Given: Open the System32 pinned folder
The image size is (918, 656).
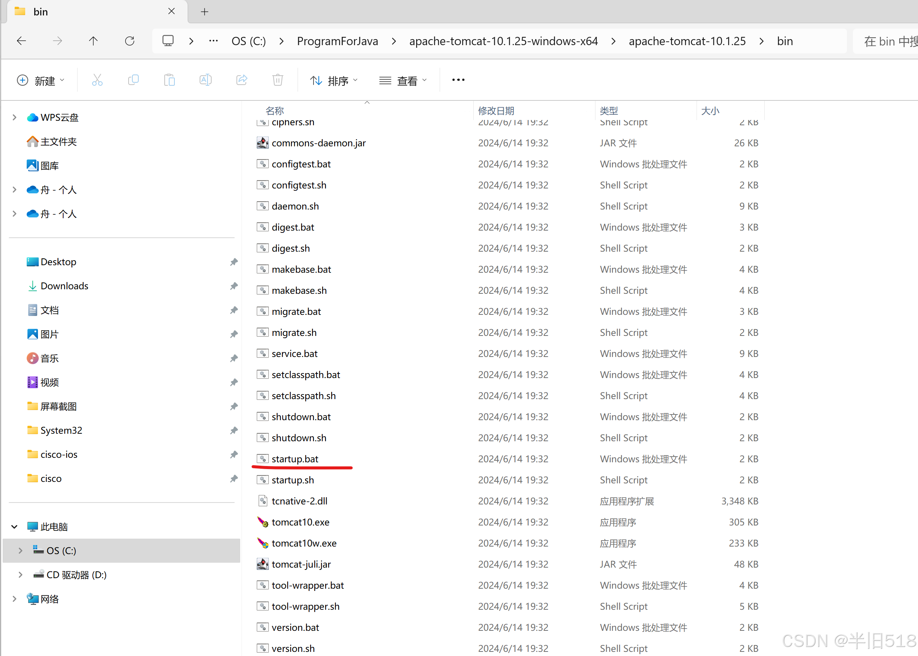Looking at the screenshot, I should click(x=55, y=430).
